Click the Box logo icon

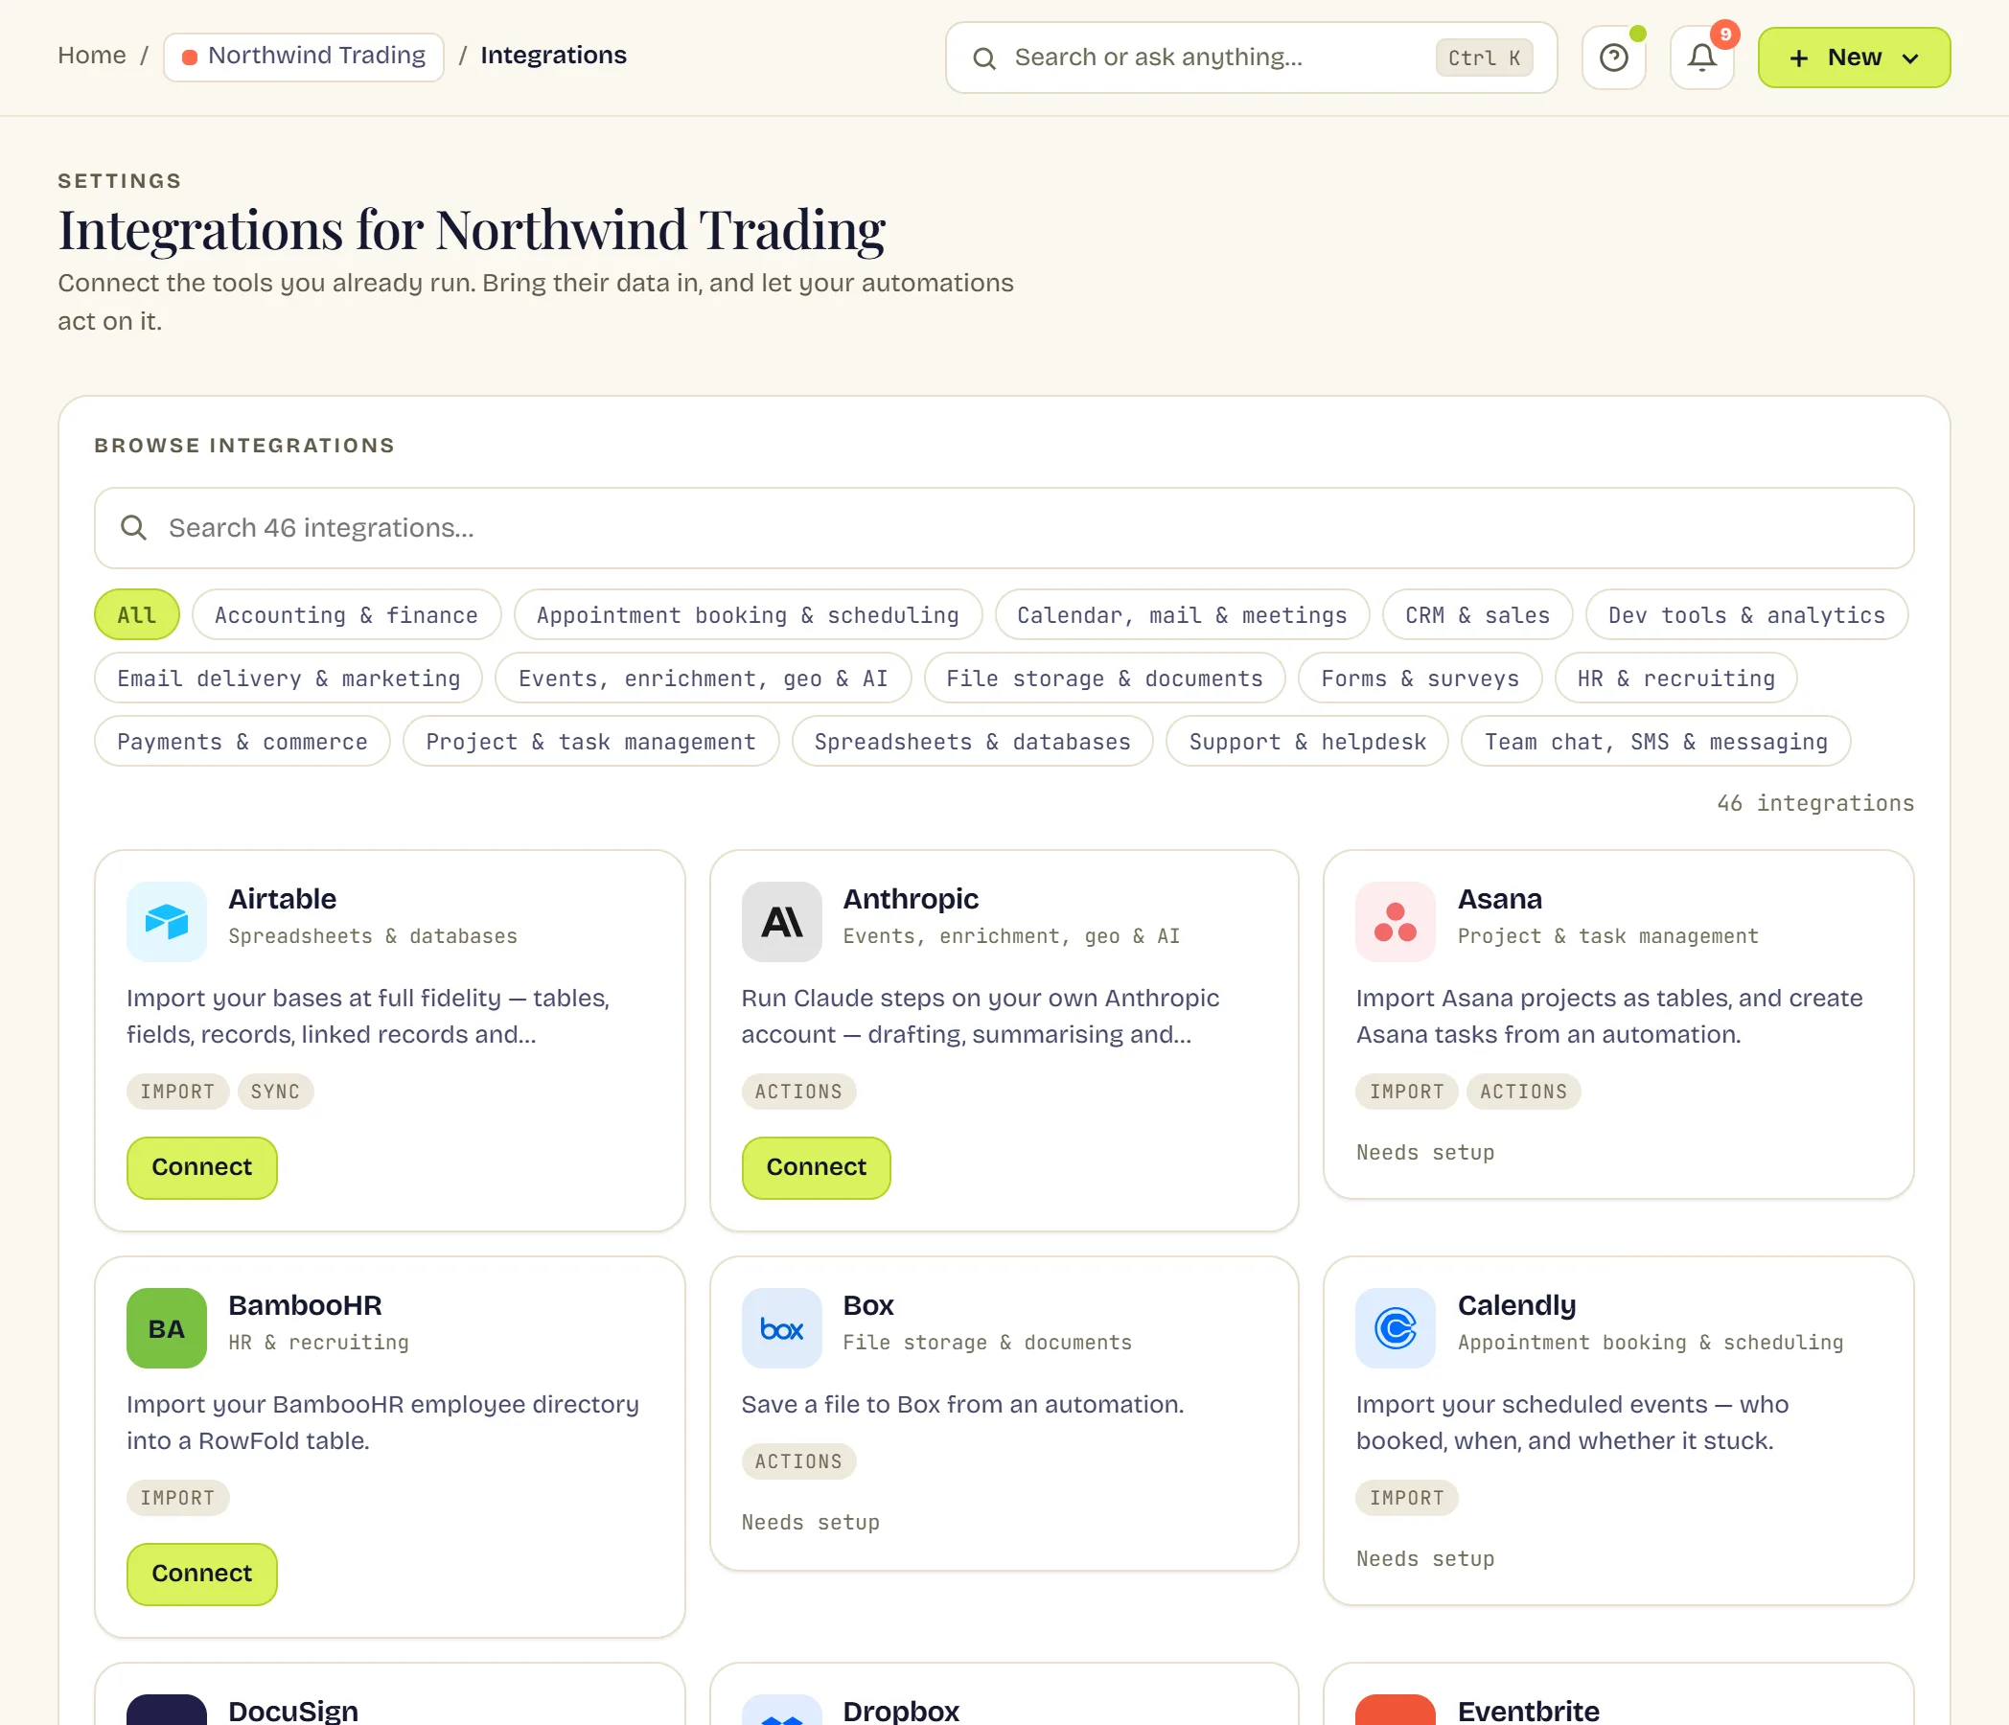(x=781, y=1327)
